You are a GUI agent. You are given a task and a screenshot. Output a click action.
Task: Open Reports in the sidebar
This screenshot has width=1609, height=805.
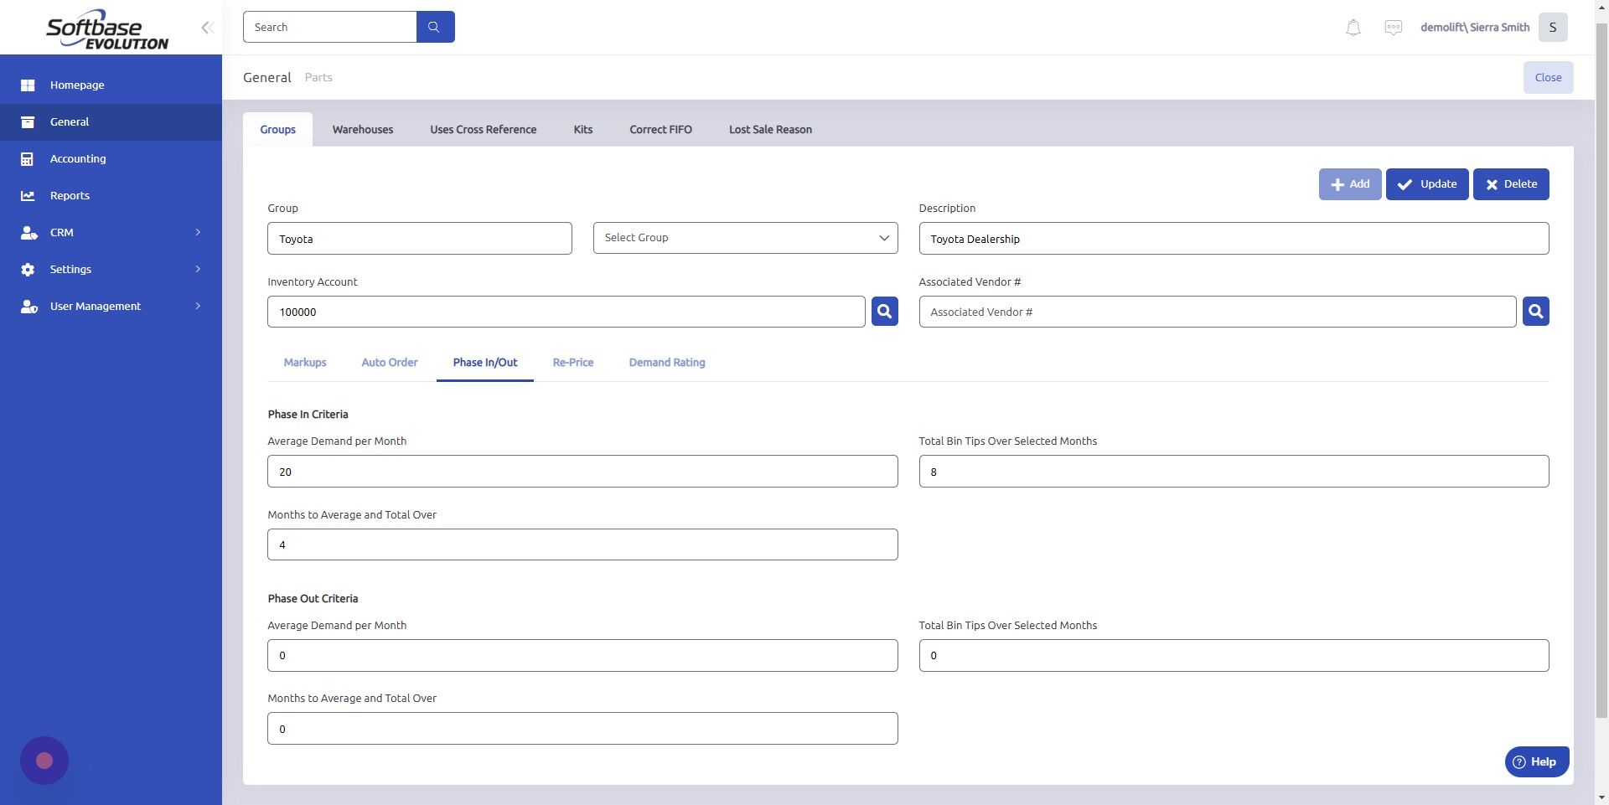[111, 195]
